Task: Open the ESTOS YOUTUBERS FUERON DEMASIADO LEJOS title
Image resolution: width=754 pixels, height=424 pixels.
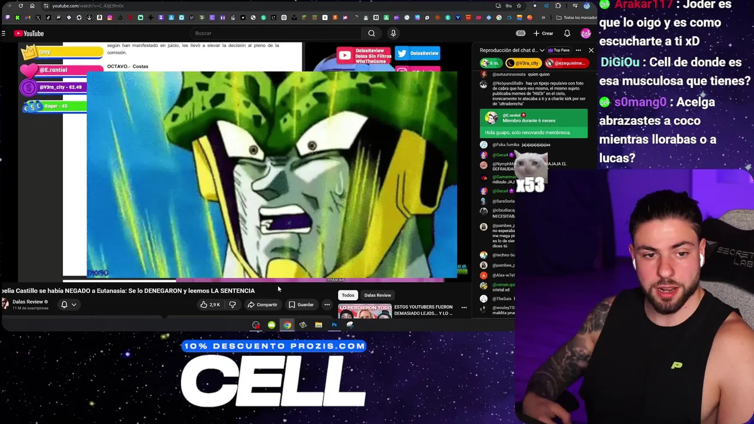Action: [x=424, y=310]
